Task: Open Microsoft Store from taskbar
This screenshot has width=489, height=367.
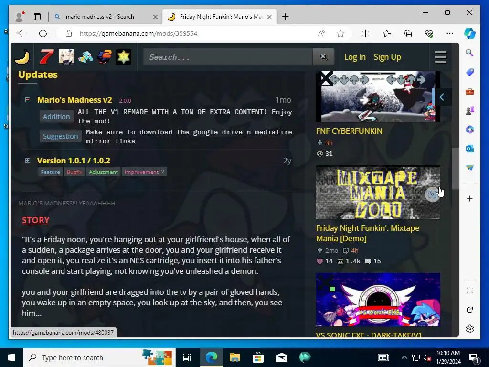Action: pos(258,357)
